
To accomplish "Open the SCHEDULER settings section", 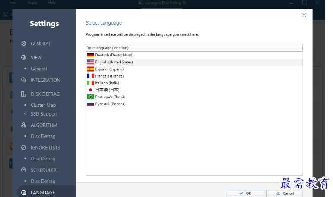I will [x=44, y=170].
